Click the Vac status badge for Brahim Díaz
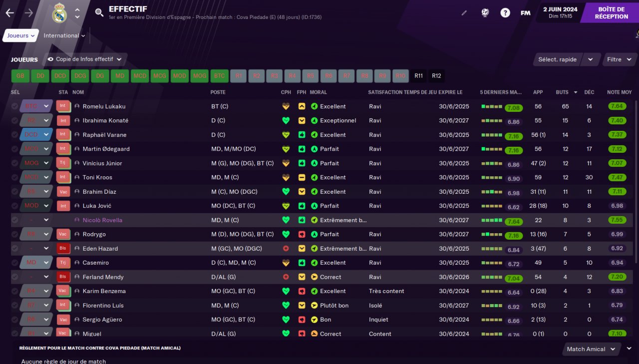This screenshot has width=639, height=364. click(x=63, y=192)
